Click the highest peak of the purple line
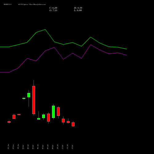 [x=91, y=45]
